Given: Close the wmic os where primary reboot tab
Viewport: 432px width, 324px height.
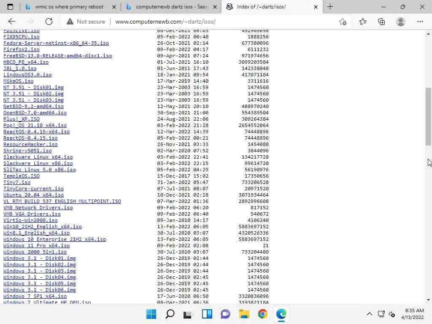Looking at the screenshot, I should (x=114, y=7).
